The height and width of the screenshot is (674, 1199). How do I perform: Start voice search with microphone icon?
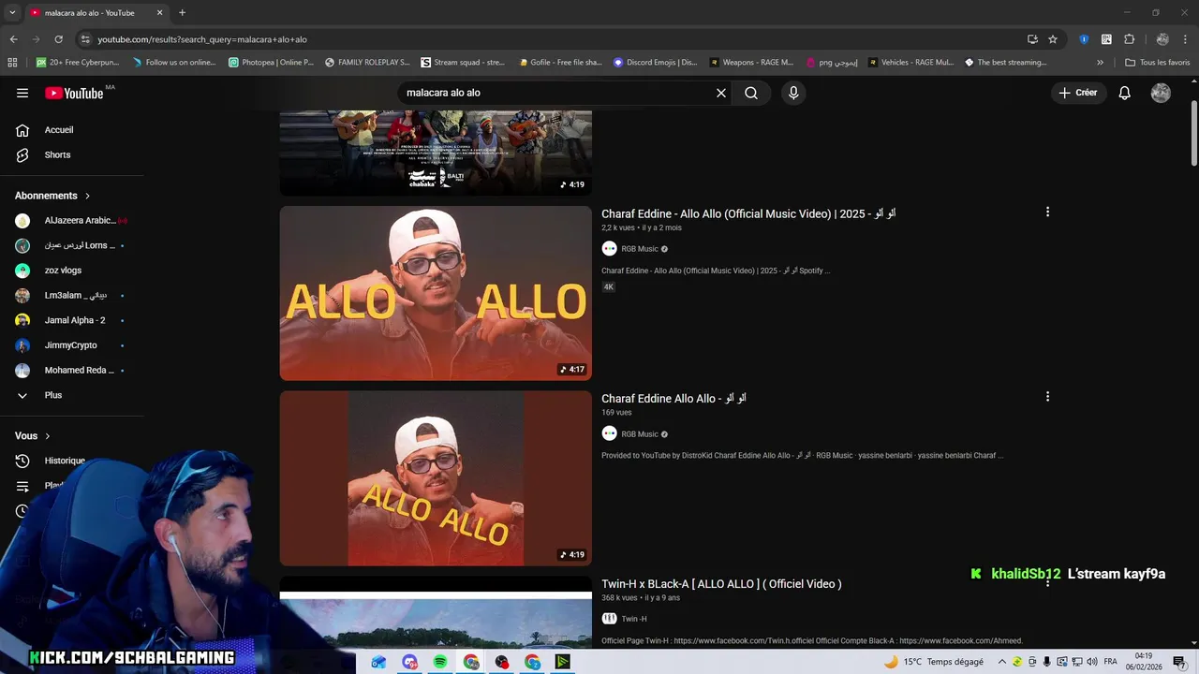click(793, 93)
